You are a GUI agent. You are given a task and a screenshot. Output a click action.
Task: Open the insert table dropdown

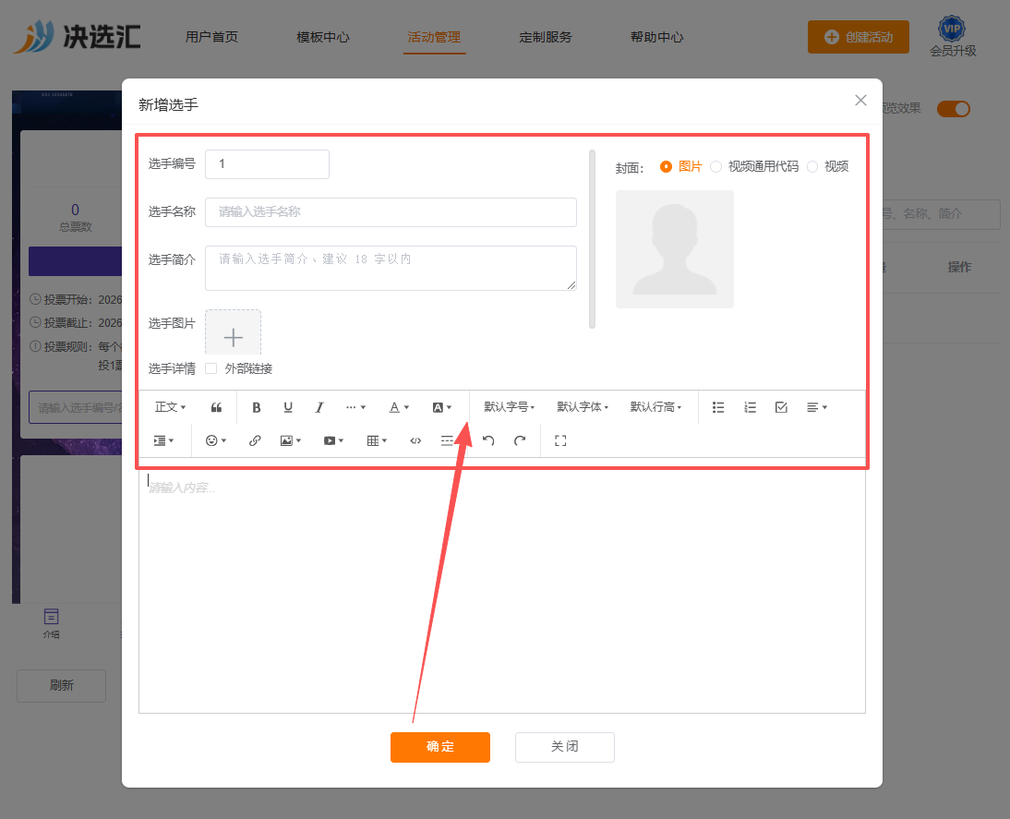coord(377,440)
